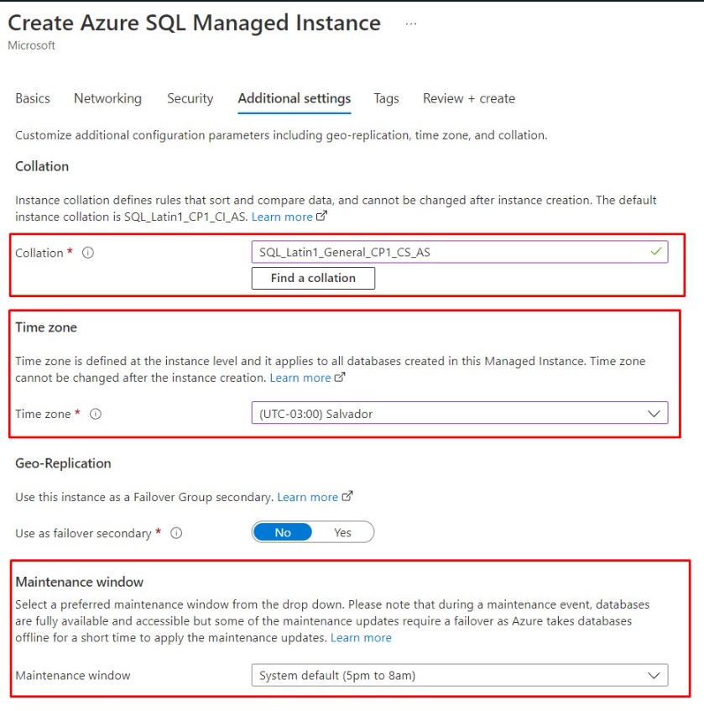The height and width of the screenshot is (711, 704).
Task: Go to Review + create tab
Action: tap(468, 98)
